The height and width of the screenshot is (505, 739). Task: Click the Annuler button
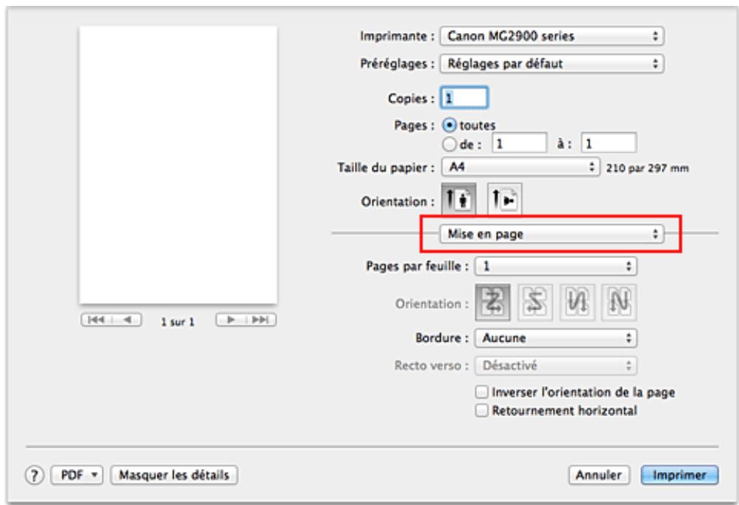598,476
